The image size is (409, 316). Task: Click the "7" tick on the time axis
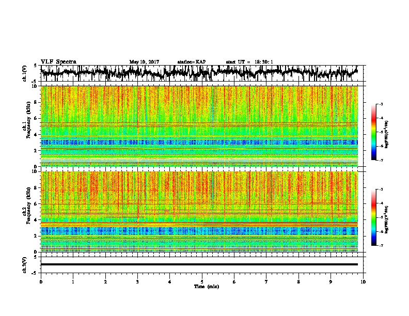[x=266, y=281]
